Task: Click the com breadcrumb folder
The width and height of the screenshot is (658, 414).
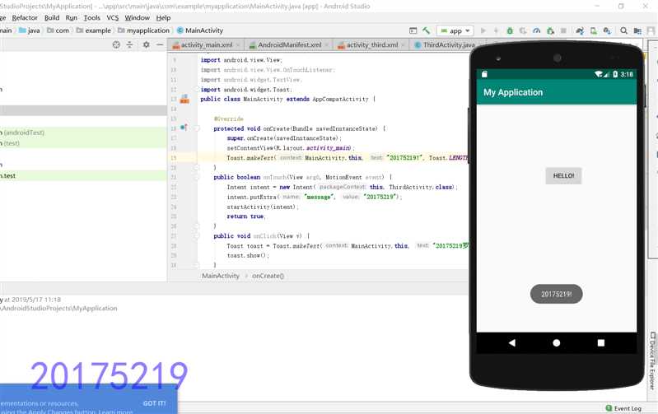Action: 58,30
